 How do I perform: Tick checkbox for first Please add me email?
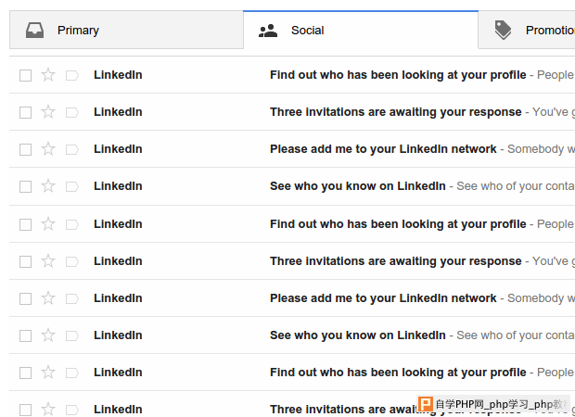25,149
